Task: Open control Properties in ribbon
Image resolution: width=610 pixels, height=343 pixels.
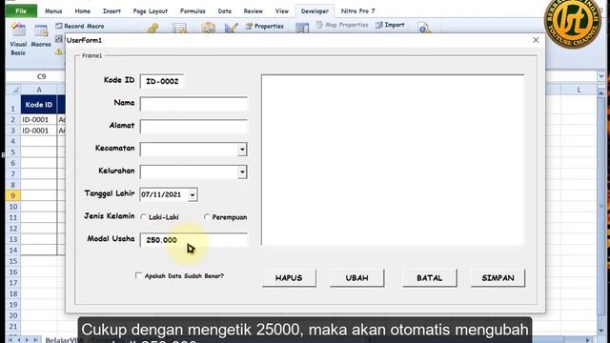Action: (x=265, y=26)
